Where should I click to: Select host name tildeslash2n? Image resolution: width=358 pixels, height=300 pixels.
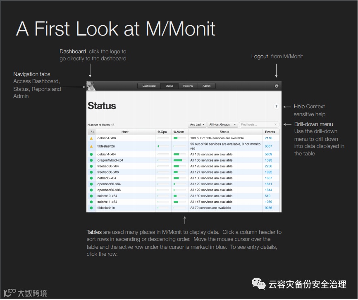click(106, 146)
